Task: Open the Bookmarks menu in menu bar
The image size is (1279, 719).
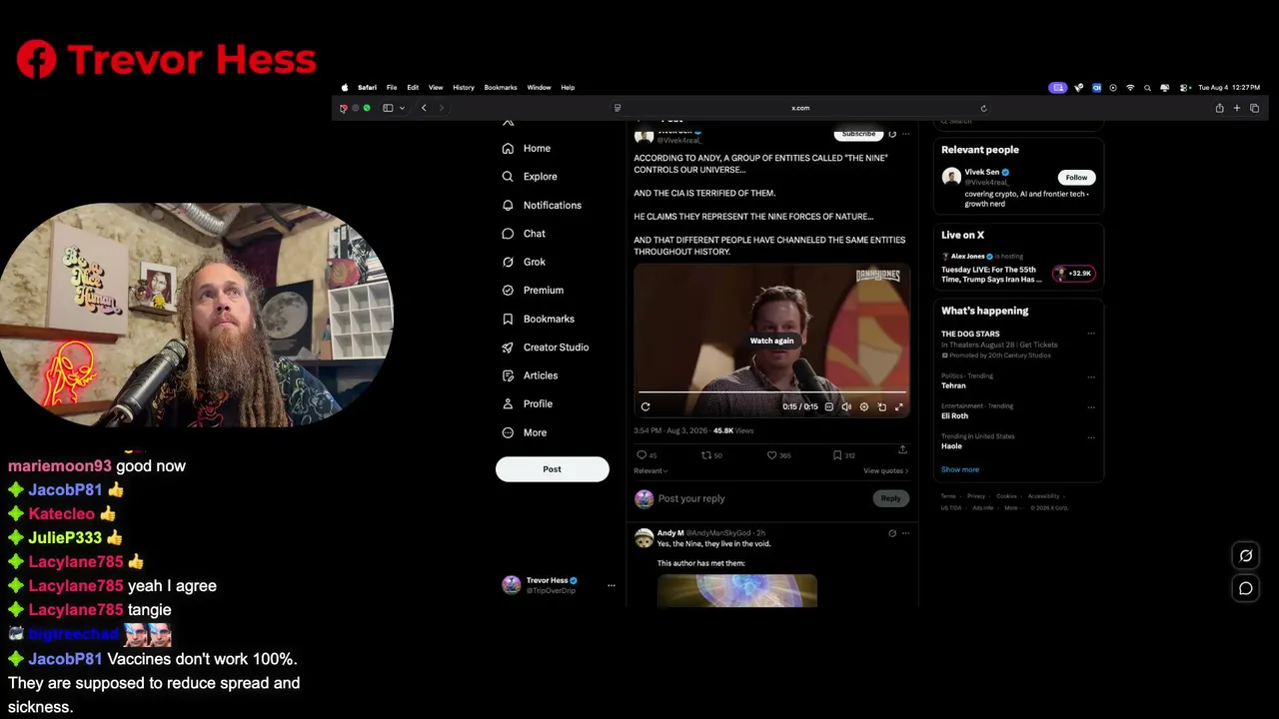Action: (x=501, y=88)
